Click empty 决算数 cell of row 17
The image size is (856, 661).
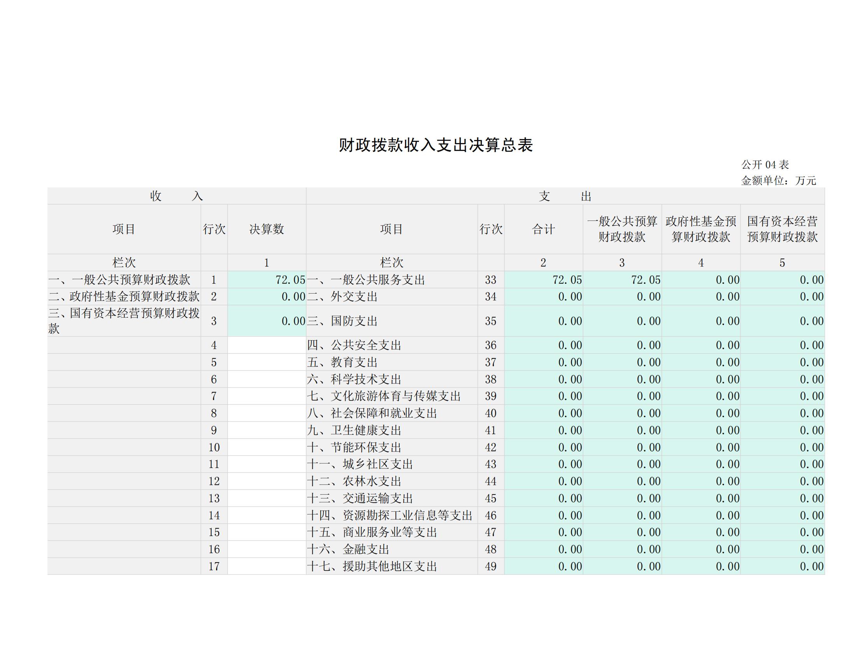coord(267,566)
